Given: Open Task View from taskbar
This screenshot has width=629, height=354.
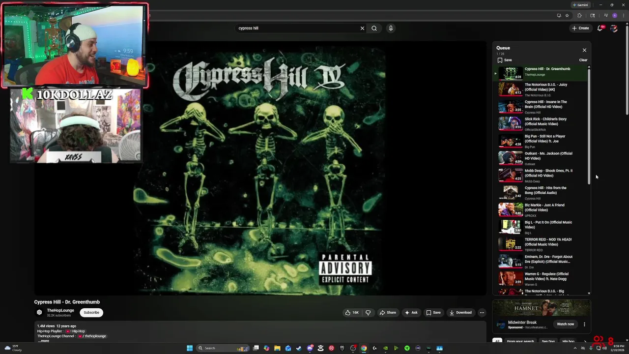Looking at the screenshot, I should click(256, 348).
